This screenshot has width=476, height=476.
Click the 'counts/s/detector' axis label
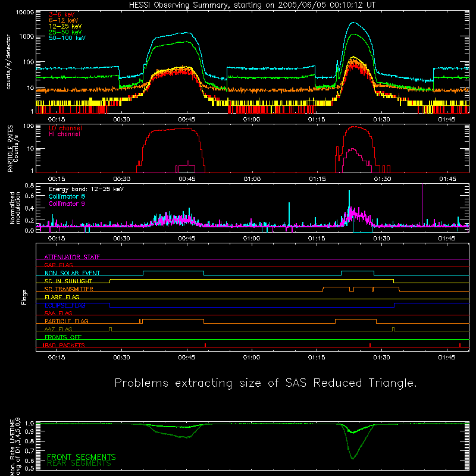click(8, 62)
